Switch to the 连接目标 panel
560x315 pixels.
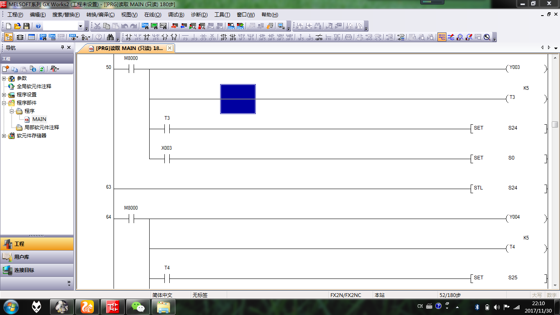(x=37, y=270)
